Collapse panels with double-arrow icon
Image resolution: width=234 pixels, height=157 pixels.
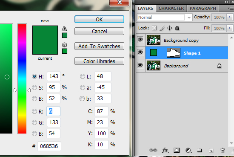point(226,2)
